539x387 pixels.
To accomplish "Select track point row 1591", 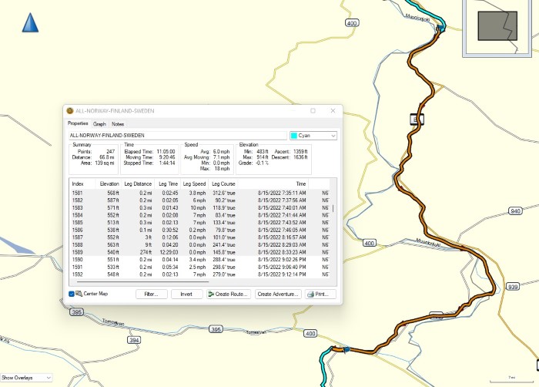I will coord(199,268).
